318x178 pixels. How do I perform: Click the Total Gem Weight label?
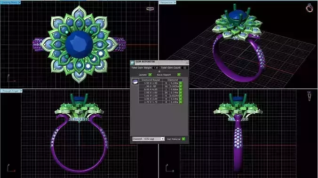point(141,68)
